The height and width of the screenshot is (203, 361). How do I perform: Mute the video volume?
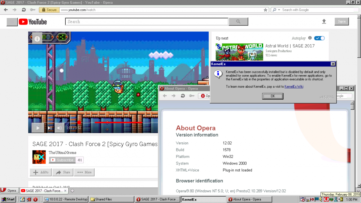pos(60,128)
